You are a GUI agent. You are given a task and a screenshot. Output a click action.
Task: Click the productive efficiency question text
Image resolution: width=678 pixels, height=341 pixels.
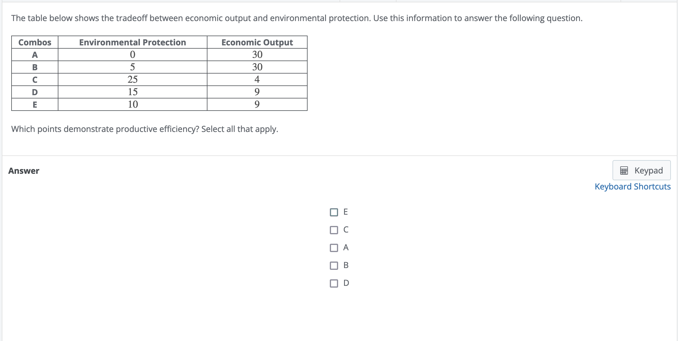(x=145, y=129)
